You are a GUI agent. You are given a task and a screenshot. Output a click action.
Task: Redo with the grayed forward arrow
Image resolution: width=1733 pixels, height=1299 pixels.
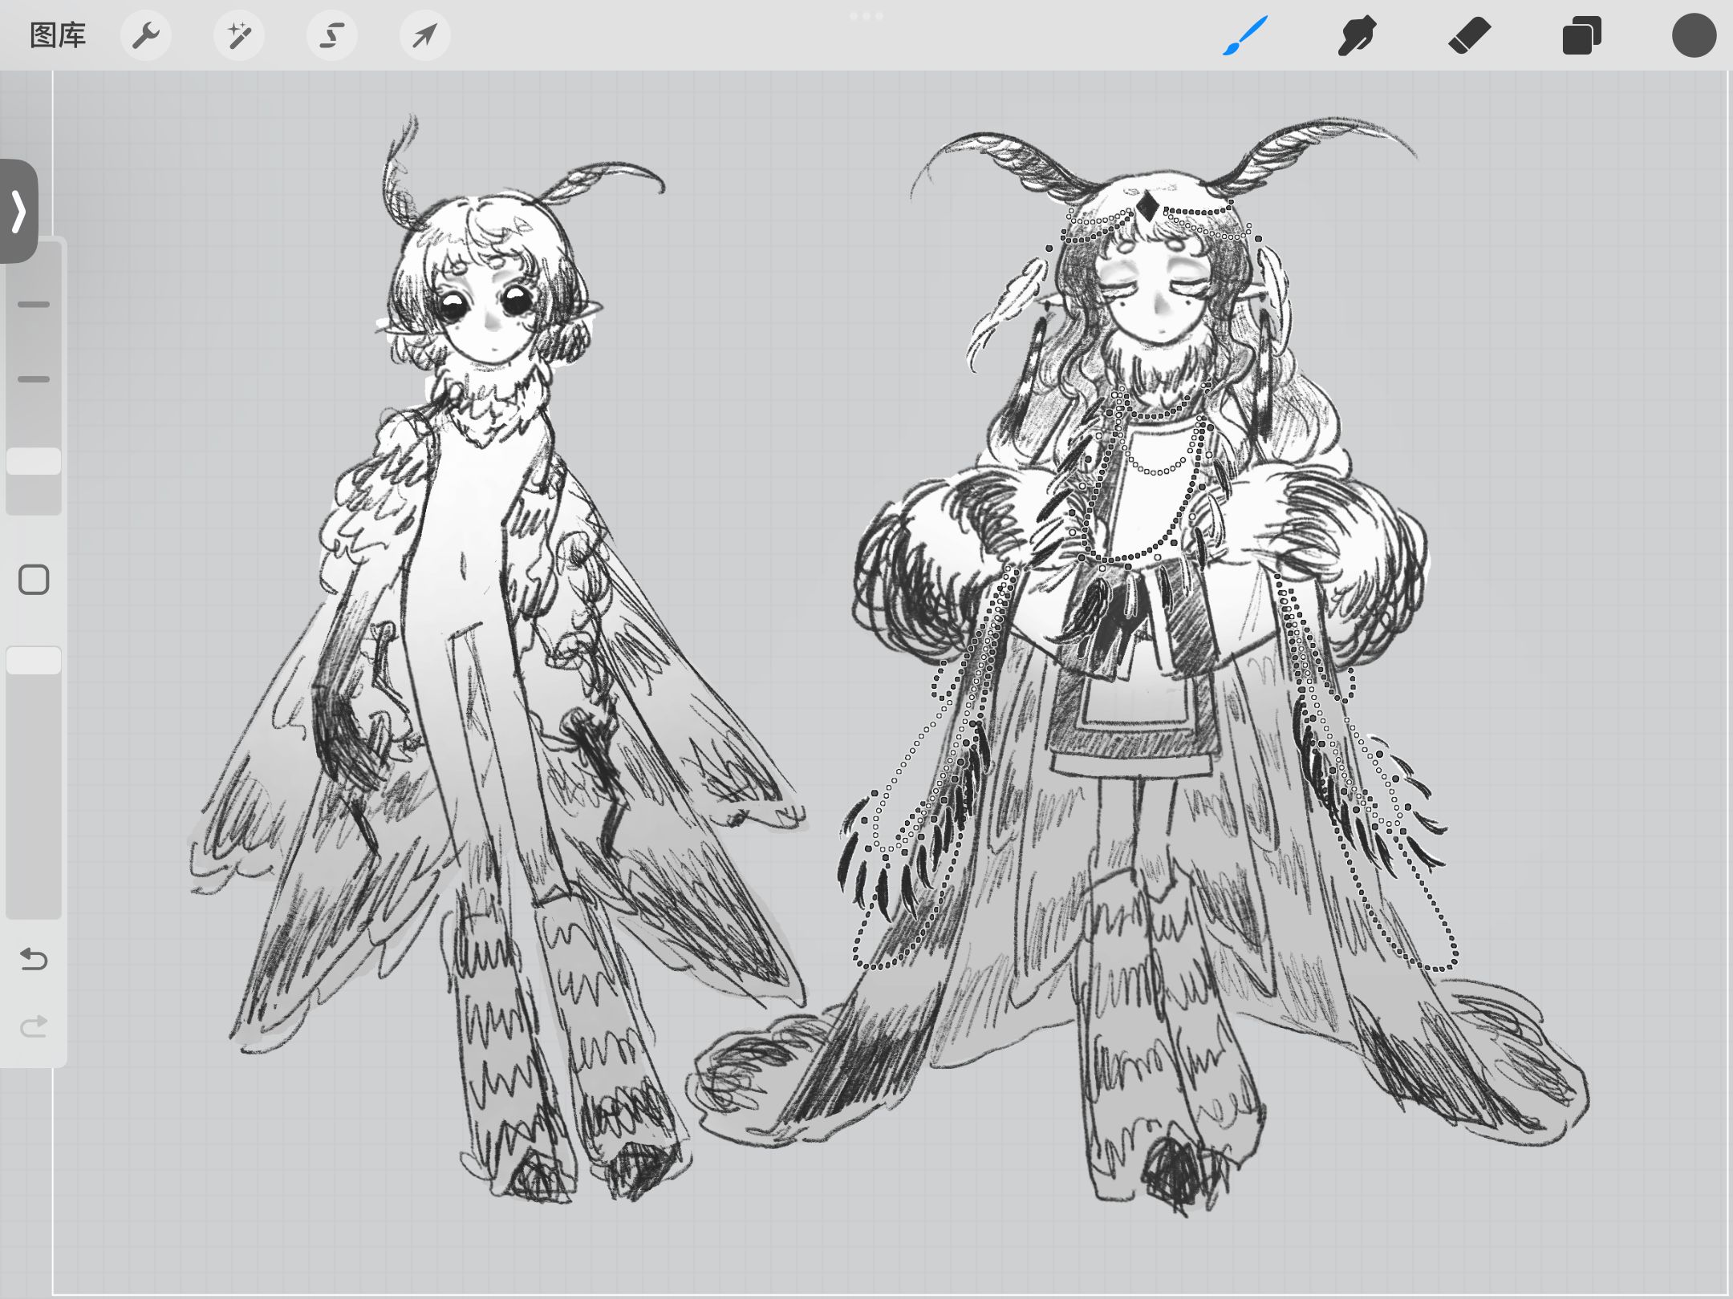click(x=34, y=1026)
